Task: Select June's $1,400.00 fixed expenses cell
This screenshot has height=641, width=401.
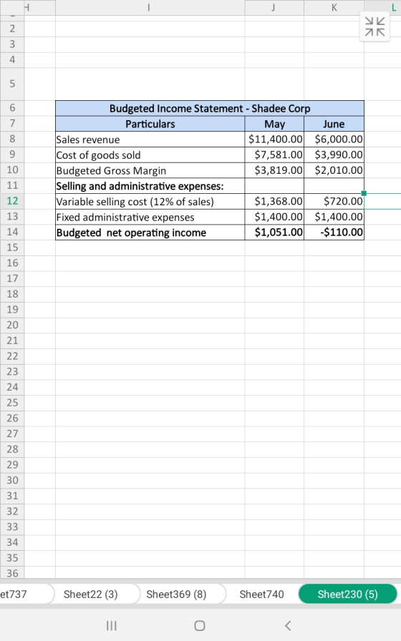Action: [x=334, y=217]
